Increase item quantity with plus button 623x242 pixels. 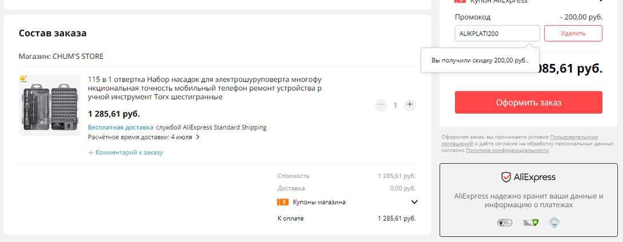(409, 105)
